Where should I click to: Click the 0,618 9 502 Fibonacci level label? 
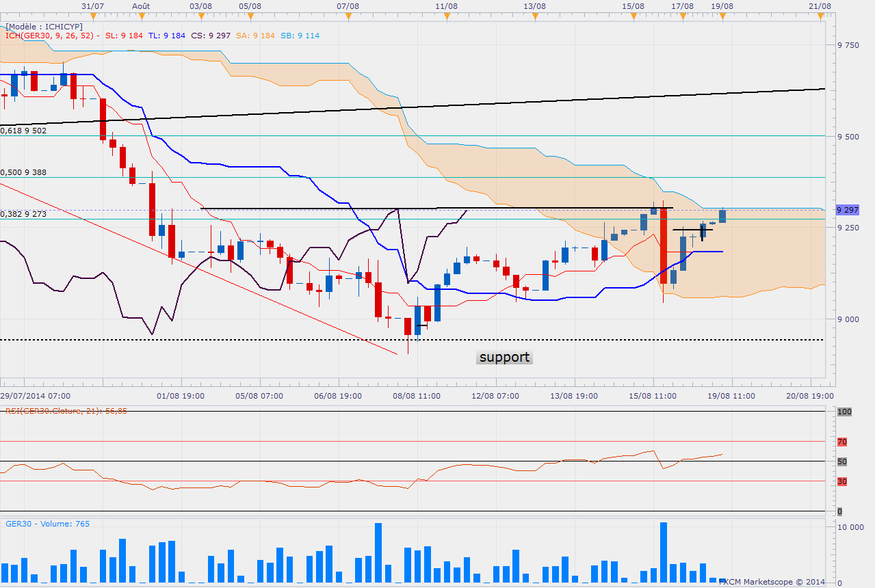click(x=23, y=130)
